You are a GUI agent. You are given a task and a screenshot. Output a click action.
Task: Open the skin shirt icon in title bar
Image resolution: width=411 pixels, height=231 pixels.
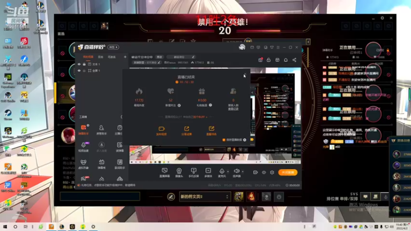pyautogui.click(x=272, y=47)
